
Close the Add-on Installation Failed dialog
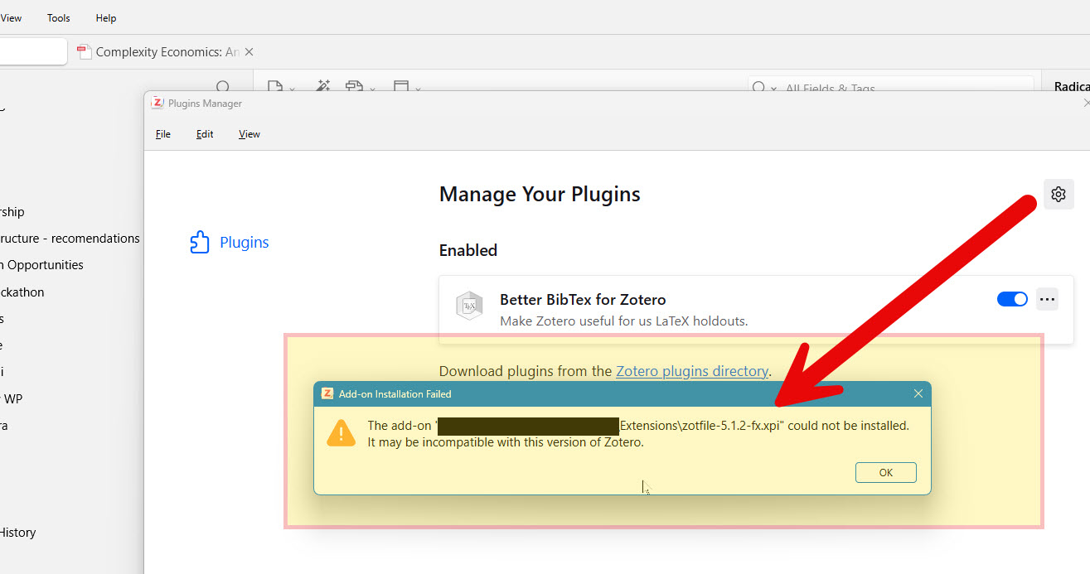click(x=918, y=393)
